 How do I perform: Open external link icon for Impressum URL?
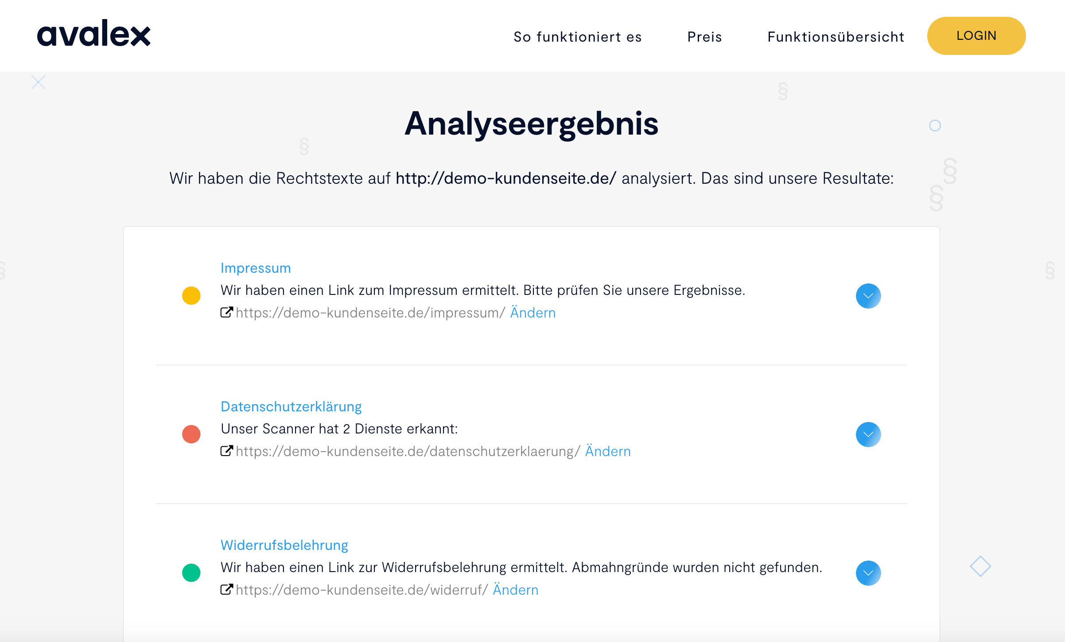(227, 312)
